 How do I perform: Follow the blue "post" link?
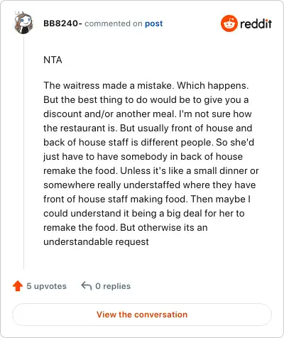[154, 23]
